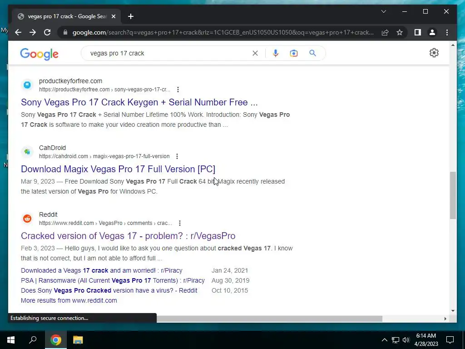Open options for the Reddit result
This screenshot has width=465, height=349.
pyautogui.click(x=180, y=223)
